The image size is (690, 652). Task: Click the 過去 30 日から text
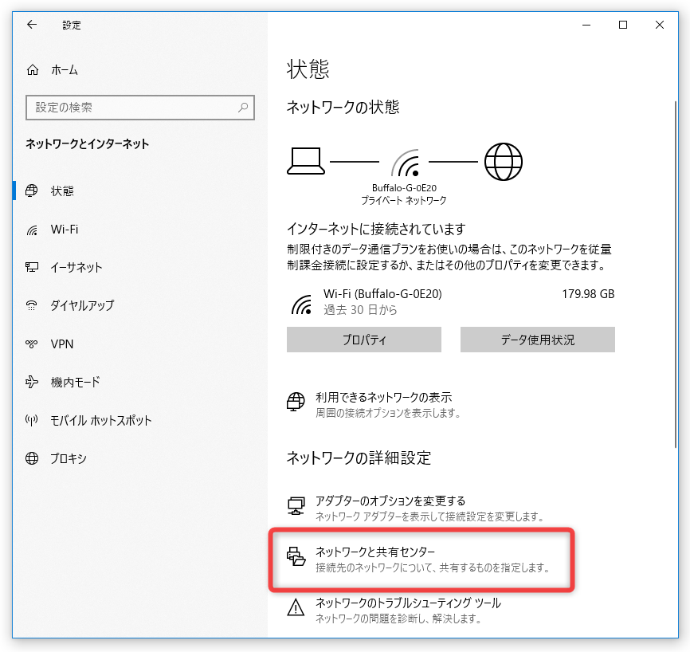(360, 310)
